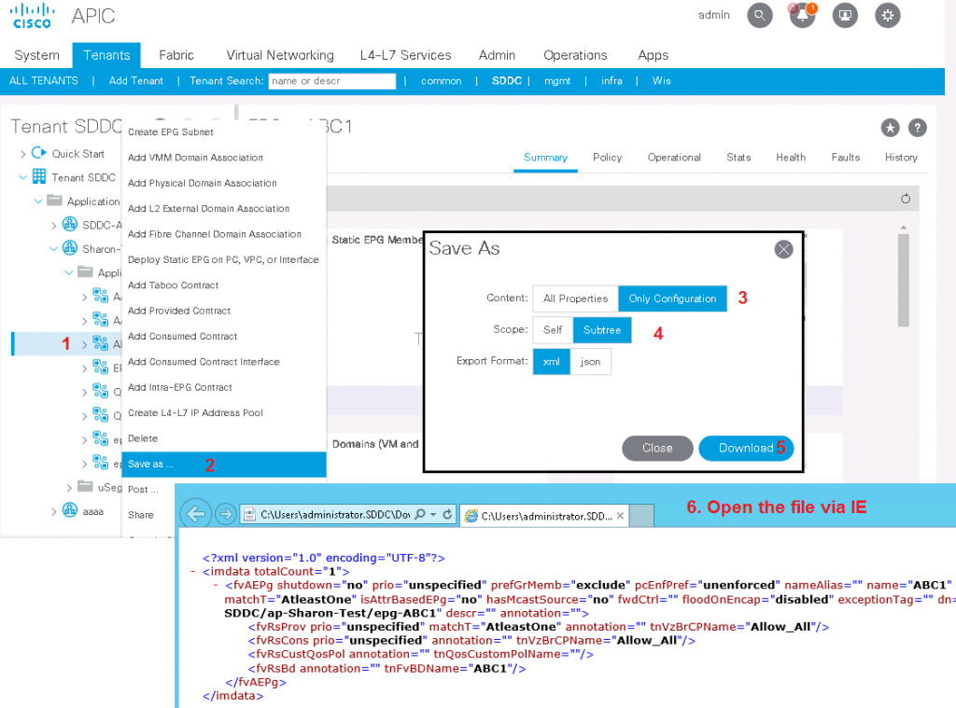Click the favorite star icon
The image size is (956, 708).
tap(890, 128)
